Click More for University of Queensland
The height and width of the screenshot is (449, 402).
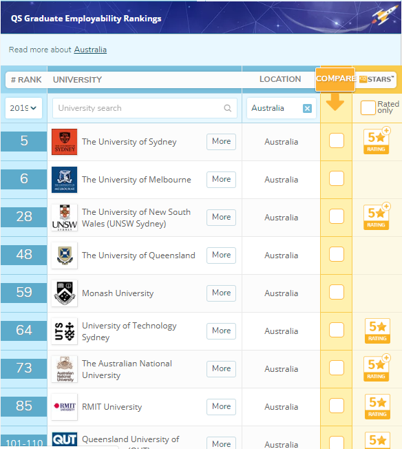pyautogui.click(x=222, y=255)
